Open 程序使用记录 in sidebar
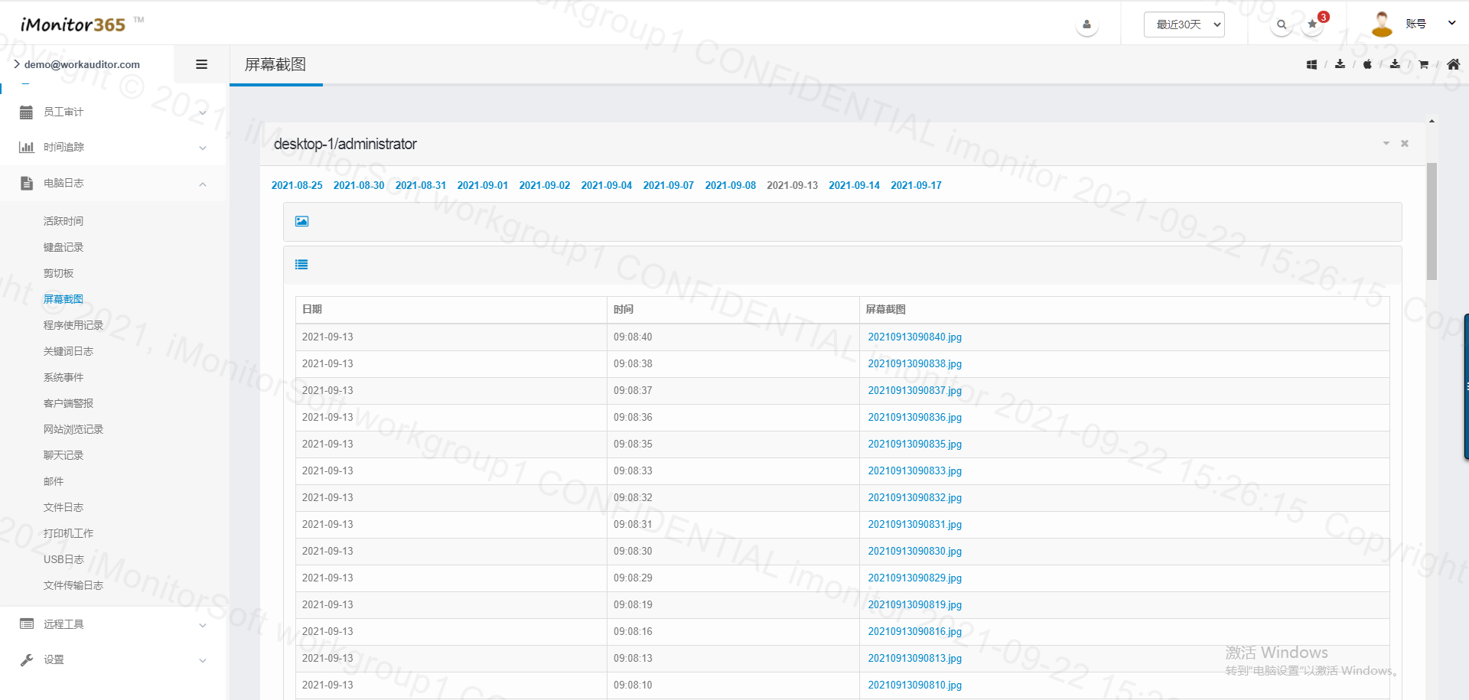Image resolution: width=1469 pixels, height=700 pixels. coord(73,325)
